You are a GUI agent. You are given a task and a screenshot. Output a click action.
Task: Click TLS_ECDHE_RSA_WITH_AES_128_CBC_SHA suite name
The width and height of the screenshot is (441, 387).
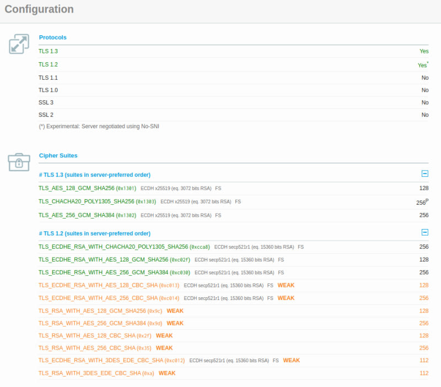[98, 285]
